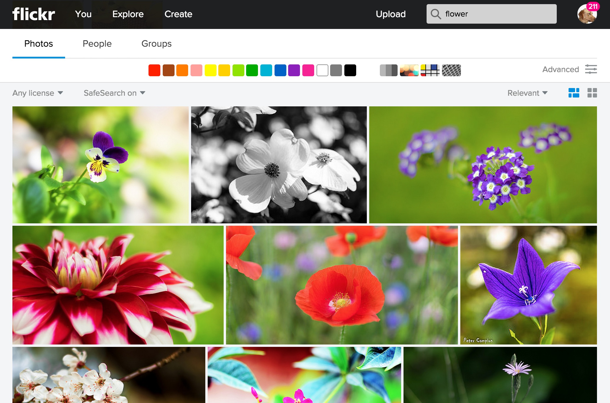610x403 pixels.
Task: Filter by the cyan color swatch
Action: click(266, 70)
